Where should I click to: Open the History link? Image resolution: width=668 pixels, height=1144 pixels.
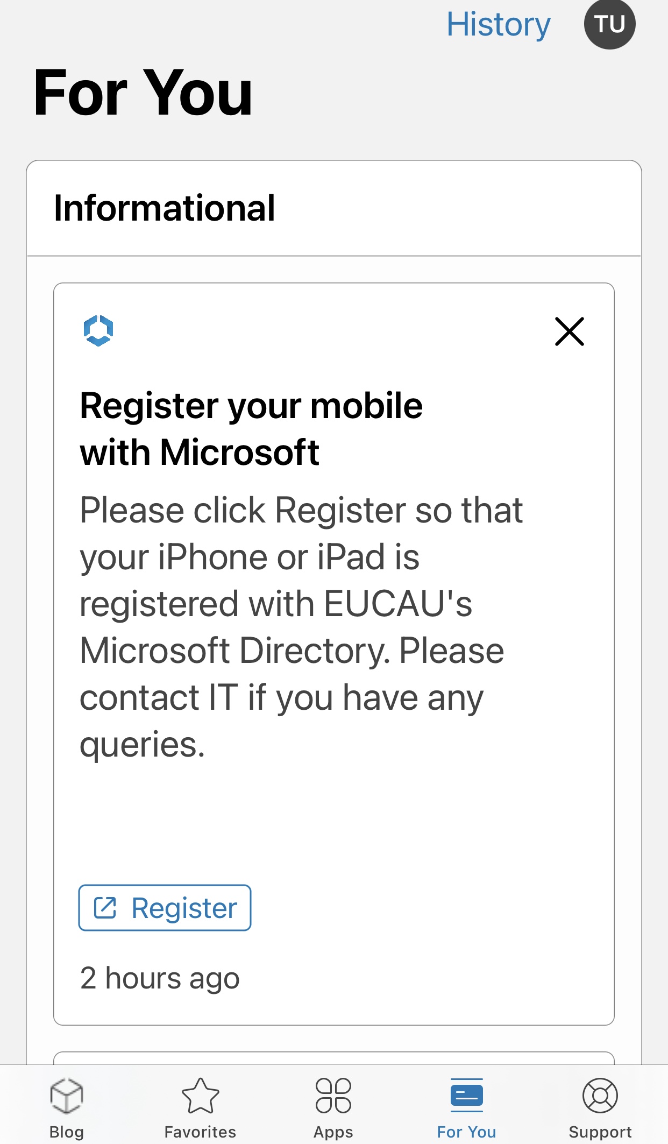coord(499,25)
